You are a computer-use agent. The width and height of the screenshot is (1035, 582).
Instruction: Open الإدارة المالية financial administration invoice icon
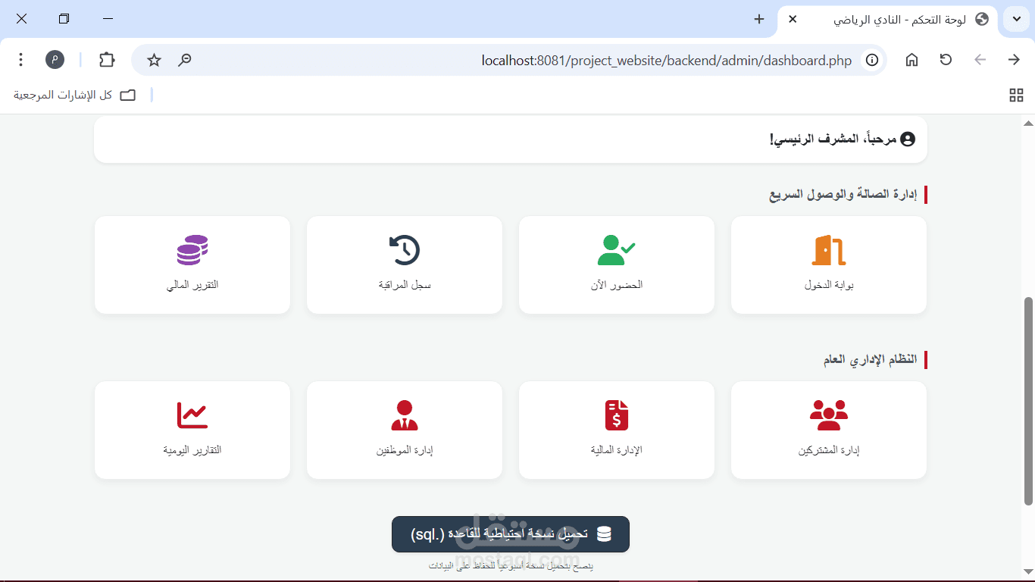click(x=616, y=413)
